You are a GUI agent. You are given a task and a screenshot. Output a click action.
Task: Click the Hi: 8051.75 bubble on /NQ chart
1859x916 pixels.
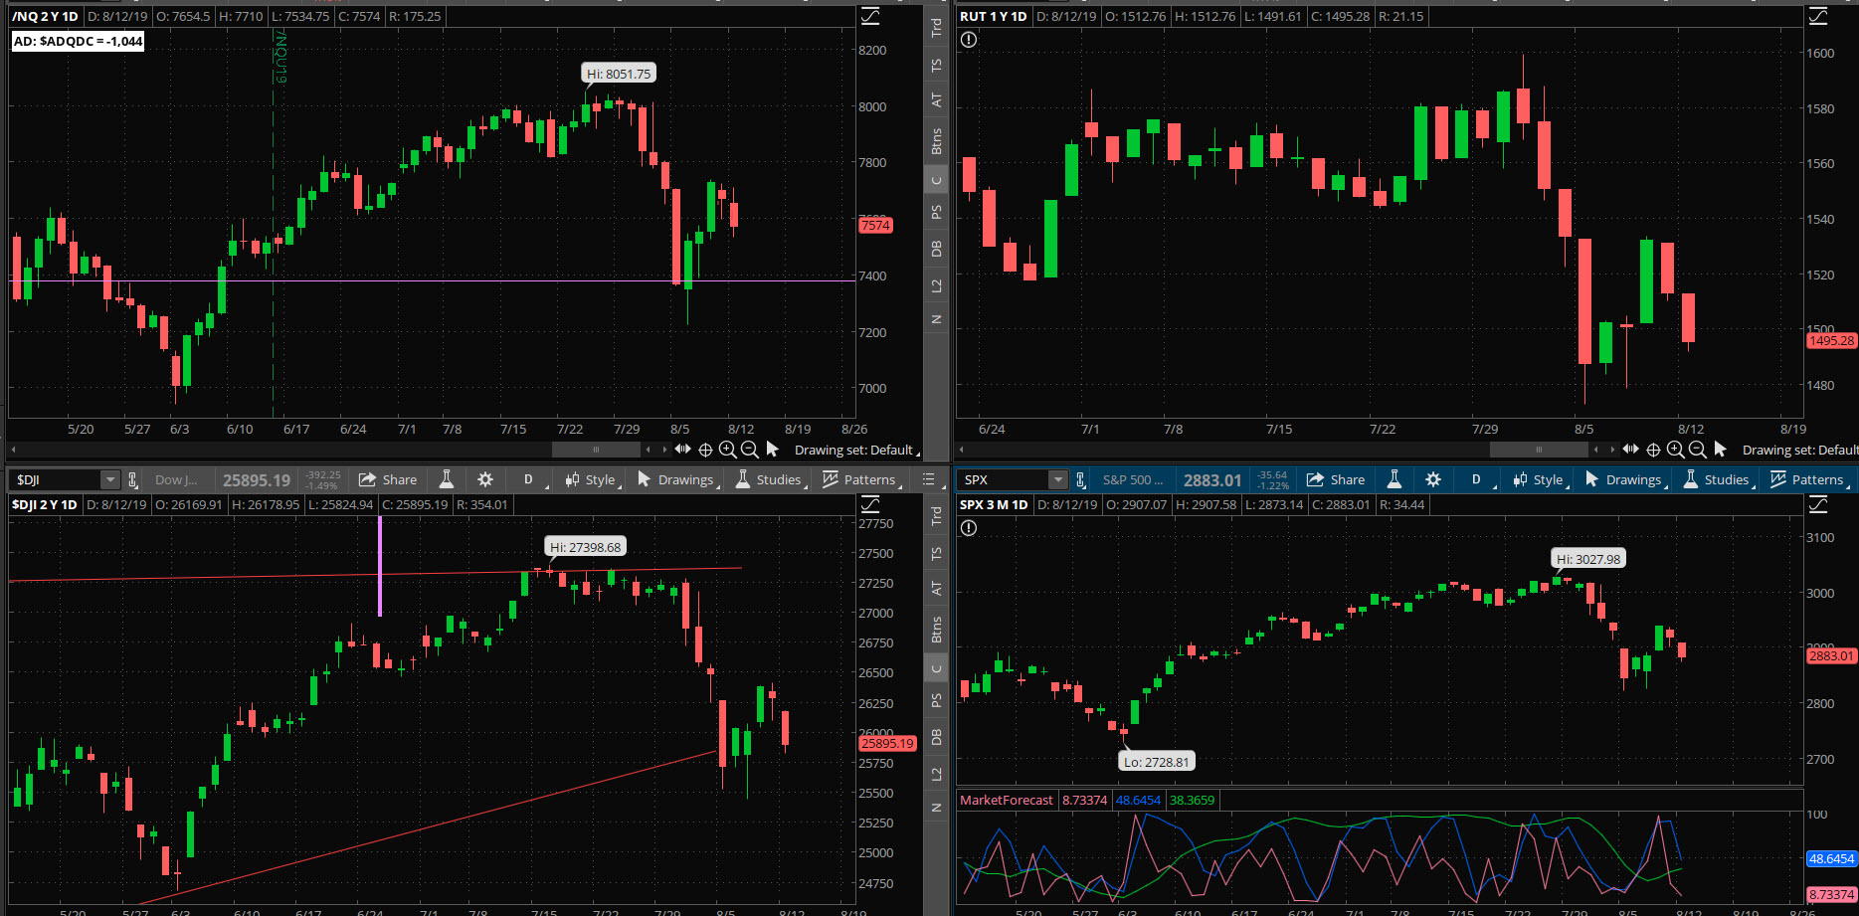(619, 74)
